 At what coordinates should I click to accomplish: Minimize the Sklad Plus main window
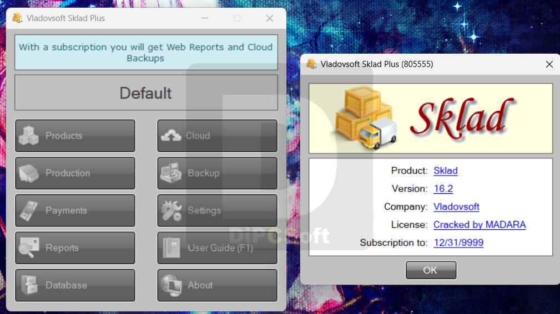click(205, 18)
